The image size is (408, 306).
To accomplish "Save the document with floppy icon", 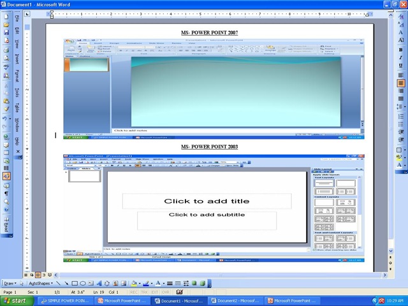I will pyautogui.click(x=6, y=33).
